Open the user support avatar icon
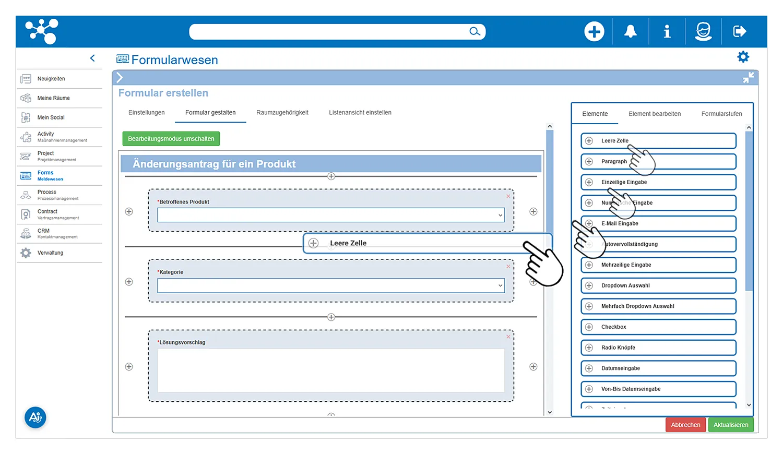 pyautogui.click(x=703, y=32)
